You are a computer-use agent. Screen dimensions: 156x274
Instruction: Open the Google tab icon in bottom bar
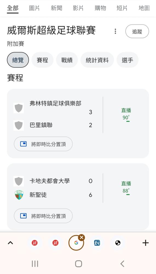point(76,243)
